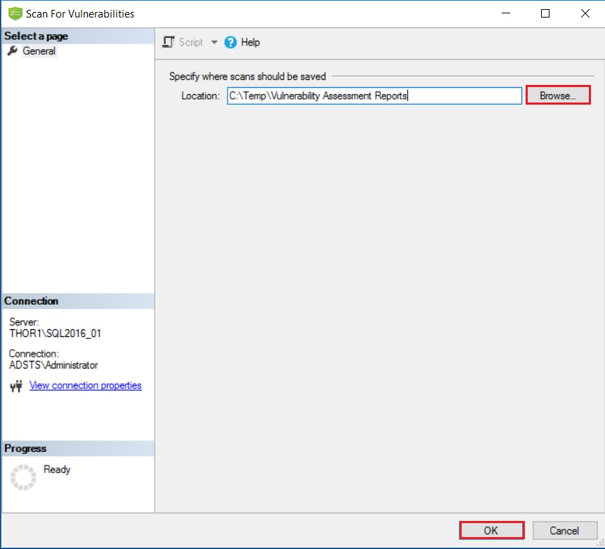Click the green shield title bar icon
Viewport: 605px width, 549px height.
(15, 13)
